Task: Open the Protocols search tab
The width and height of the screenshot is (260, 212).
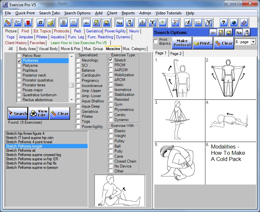Action: coord(61,31)
